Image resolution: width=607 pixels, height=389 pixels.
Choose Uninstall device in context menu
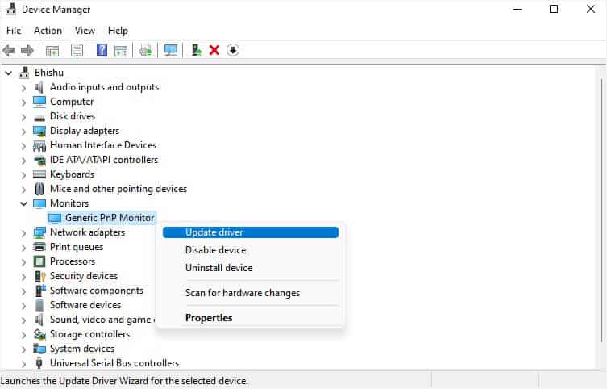pos(251,268)
